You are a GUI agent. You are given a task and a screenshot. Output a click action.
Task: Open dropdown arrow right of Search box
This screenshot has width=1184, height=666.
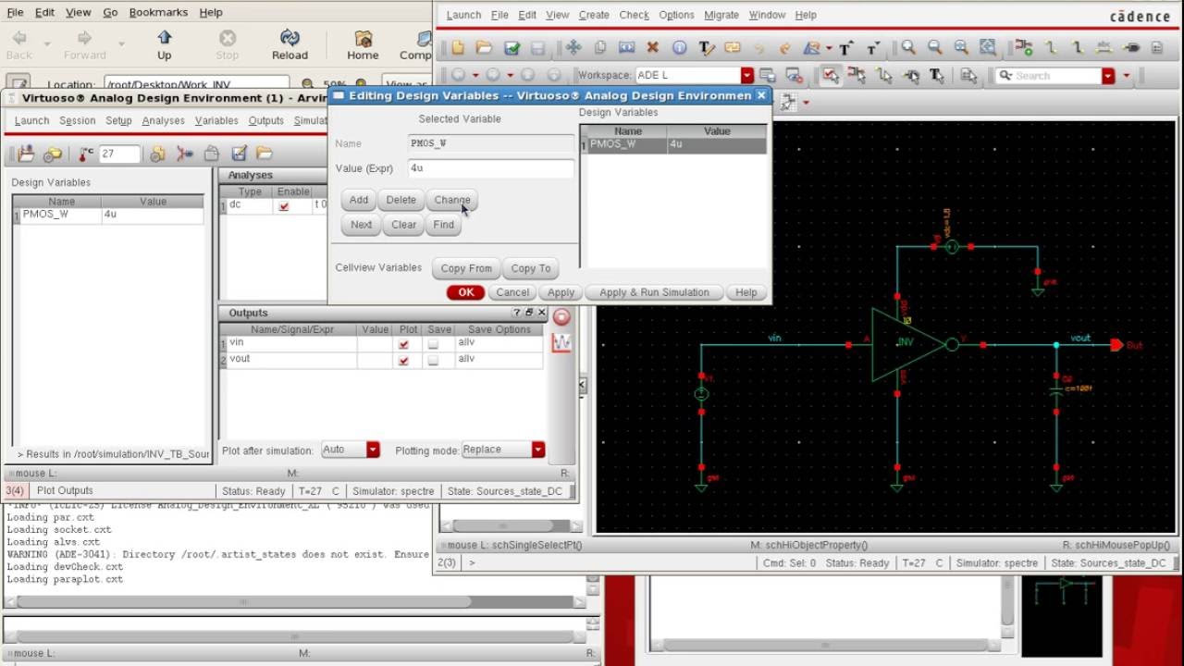pyautogui.click(x=1127, y=76)
